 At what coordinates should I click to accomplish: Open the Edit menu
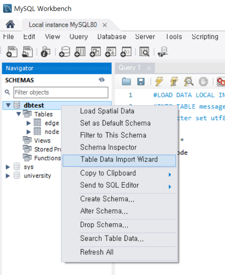[29, 37]
